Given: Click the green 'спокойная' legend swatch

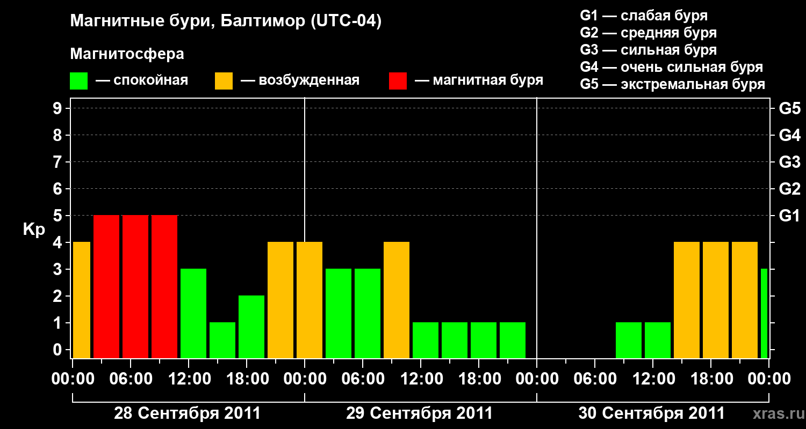Looking at the screenshot, I should point(78,81).
